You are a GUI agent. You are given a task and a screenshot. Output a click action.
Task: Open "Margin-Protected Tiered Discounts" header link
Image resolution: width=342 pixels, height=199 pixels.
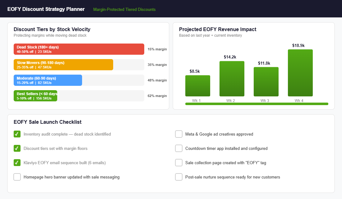click(x=124, y=9)
